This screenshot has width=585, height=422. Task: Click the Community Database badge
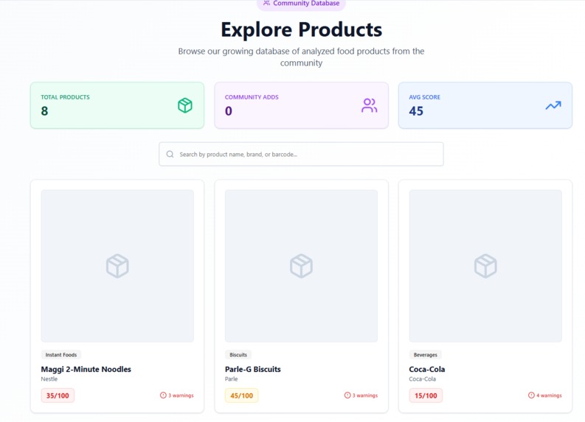click(x=301, y=4)
